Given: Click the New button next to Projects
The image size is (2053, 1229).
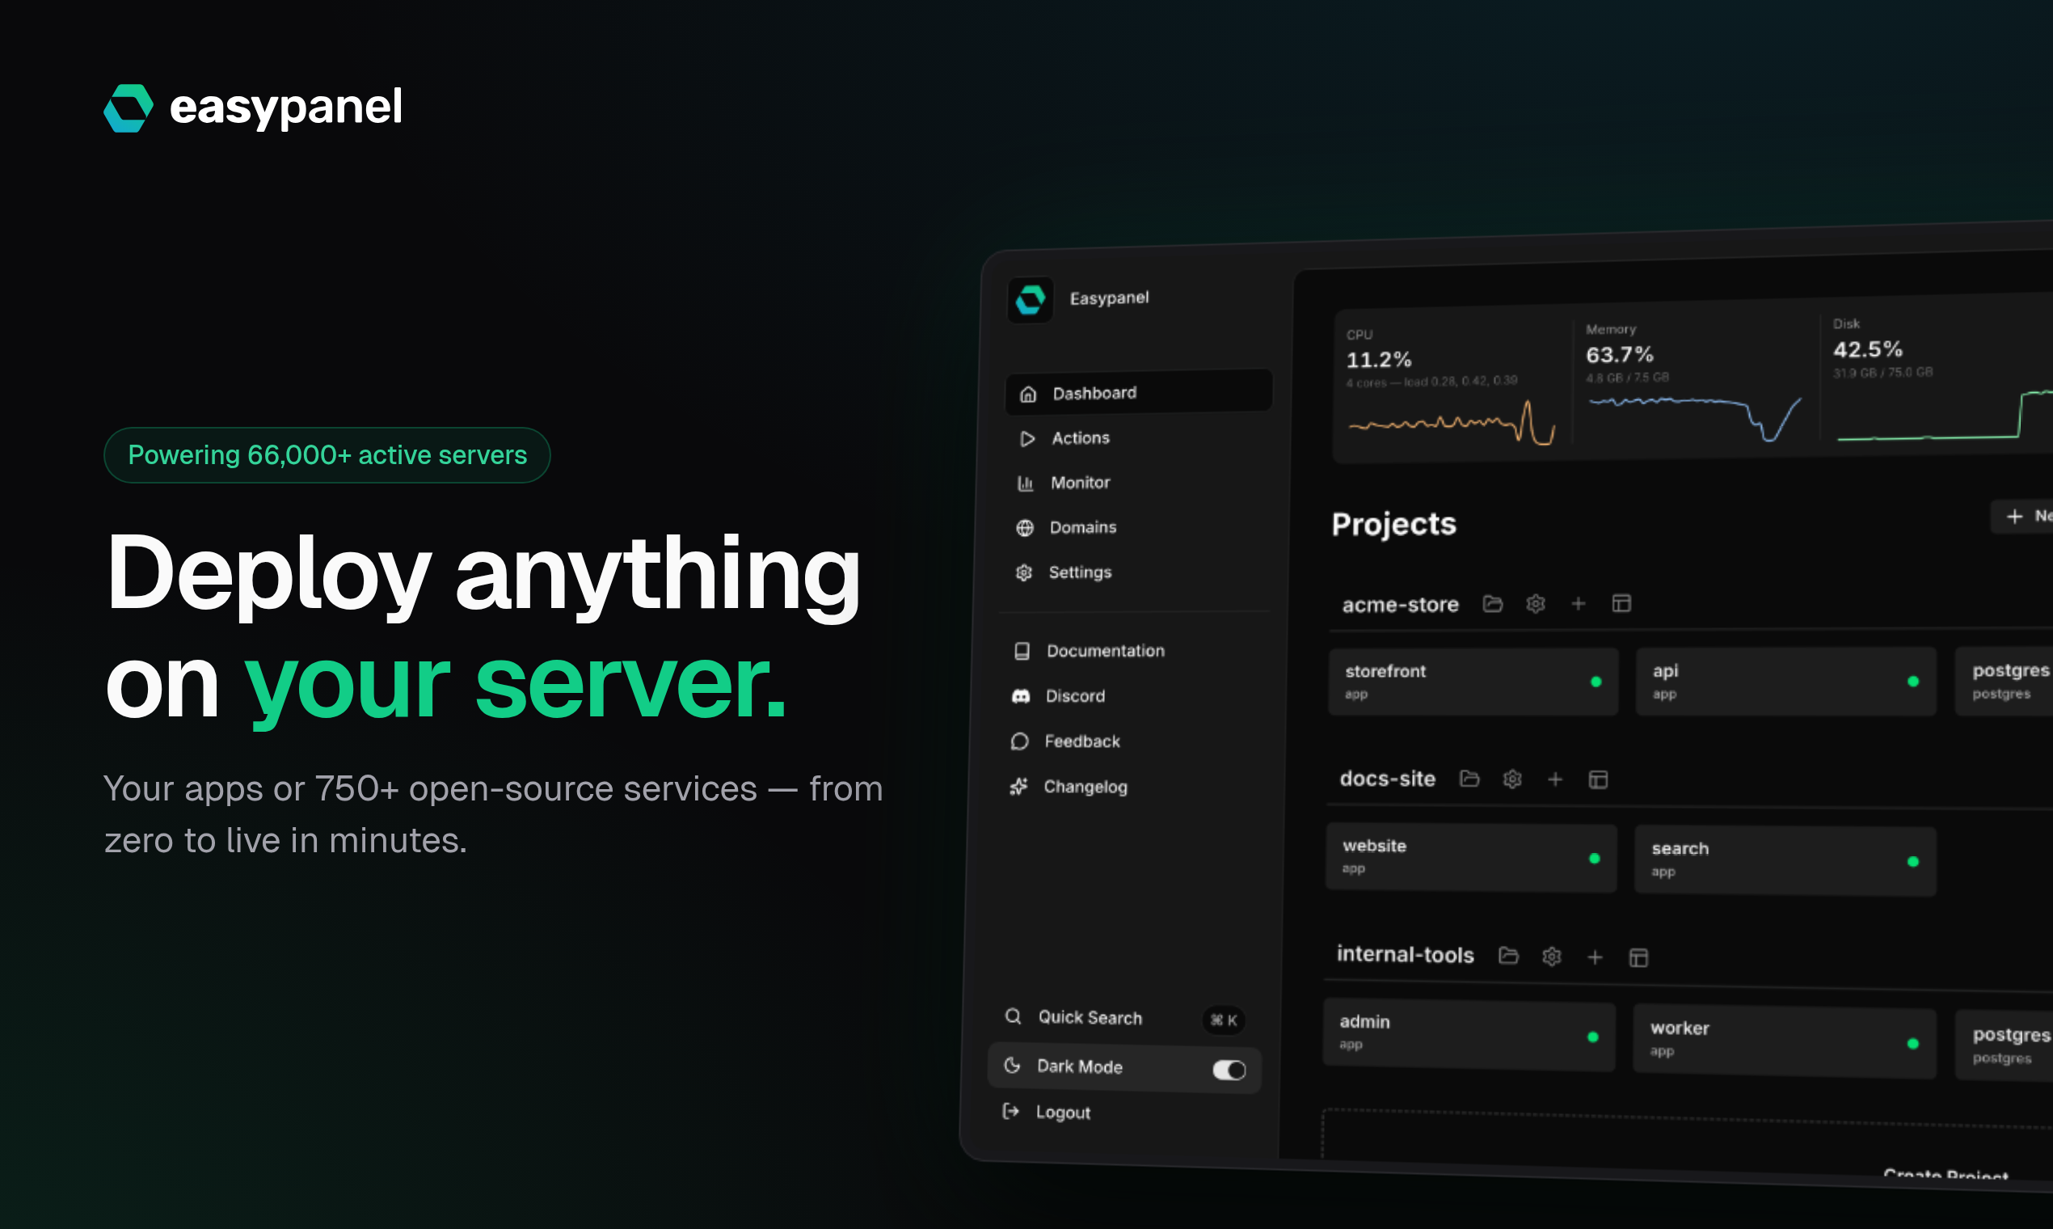Looking at the screenshot, I should 2022,516.
